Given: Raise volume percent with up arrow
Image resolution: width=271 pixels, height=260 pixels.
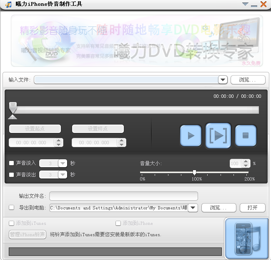Looking at the screenshot, I should (246, 161).
